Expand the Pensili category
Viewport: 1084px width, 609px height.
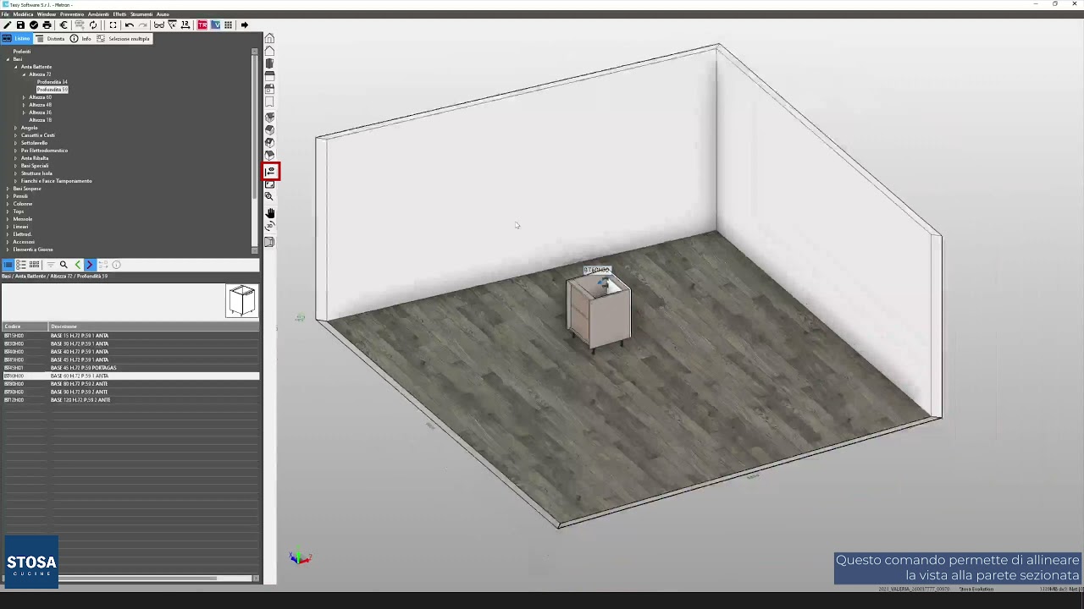8,196
